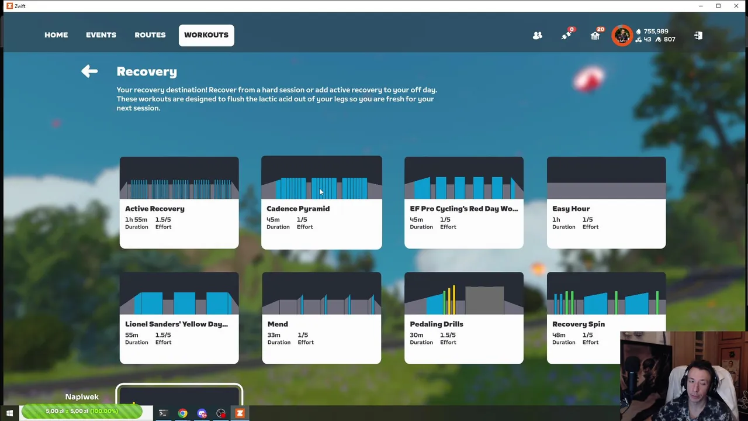The image size is (748, 421).
Task: Go back using the arrow beside Recovery
Action: tap(89, 71)
